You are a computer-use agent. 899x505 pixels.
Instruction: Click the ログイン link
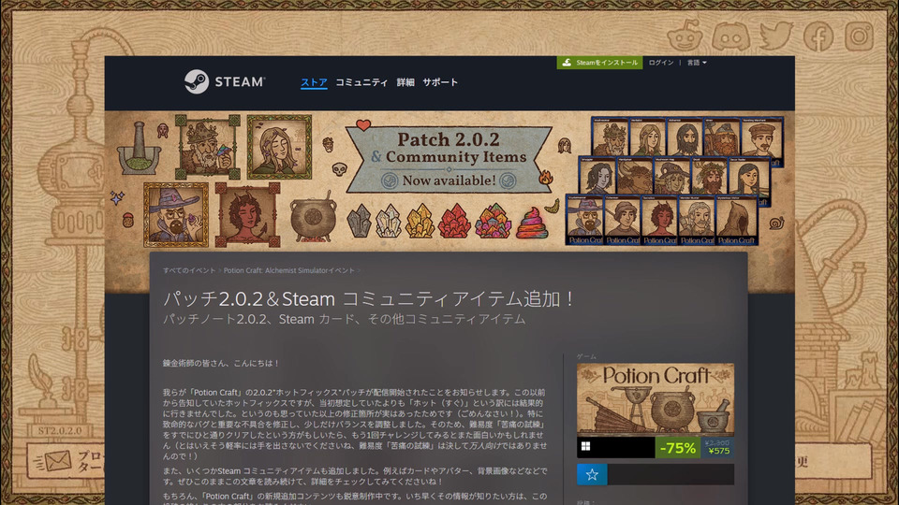point(661,63)
